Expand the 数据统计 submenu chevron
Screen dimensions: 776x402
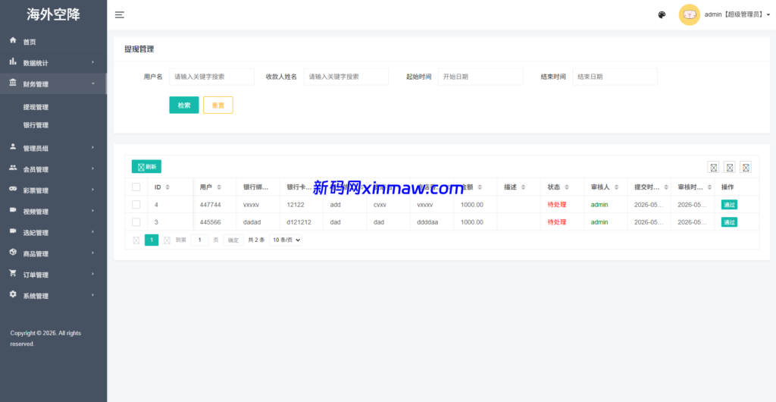tap(92, 62)
